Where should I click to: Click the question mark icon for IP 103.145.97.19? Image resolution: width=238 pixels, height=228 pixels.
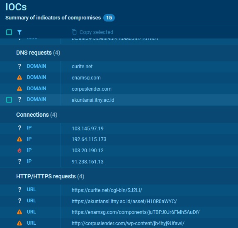(19, 128)
